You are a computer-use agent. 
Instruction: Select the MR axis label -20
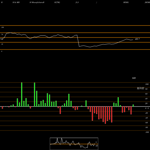tap(146, 113)
